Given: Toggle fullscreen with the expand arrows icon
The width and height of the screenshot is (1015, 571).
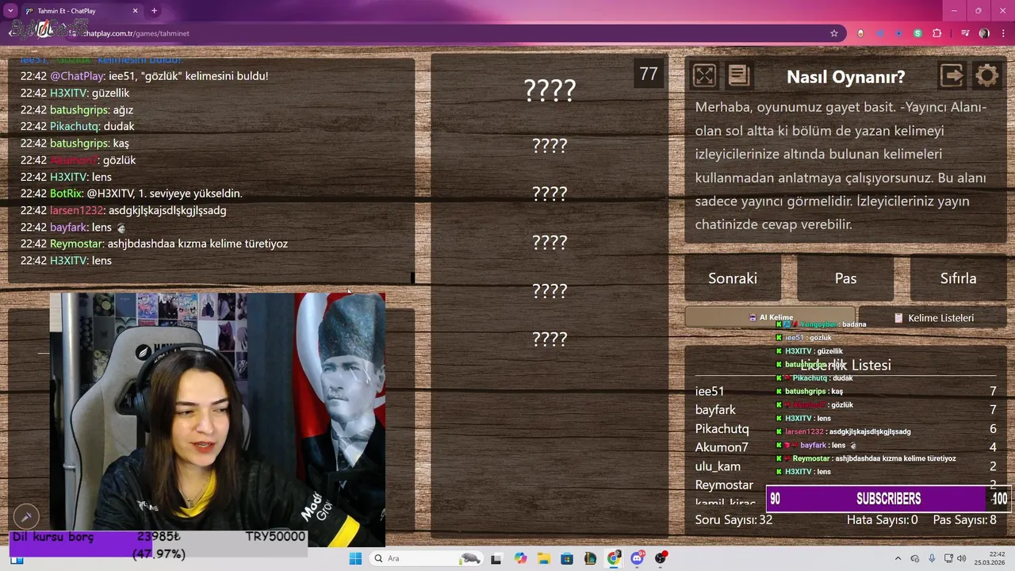Looking at the screenshot, I should (704, 75).
